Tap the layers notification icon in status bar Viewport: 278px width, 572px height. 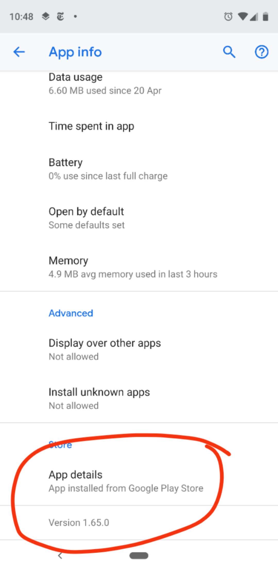point(46,16)
